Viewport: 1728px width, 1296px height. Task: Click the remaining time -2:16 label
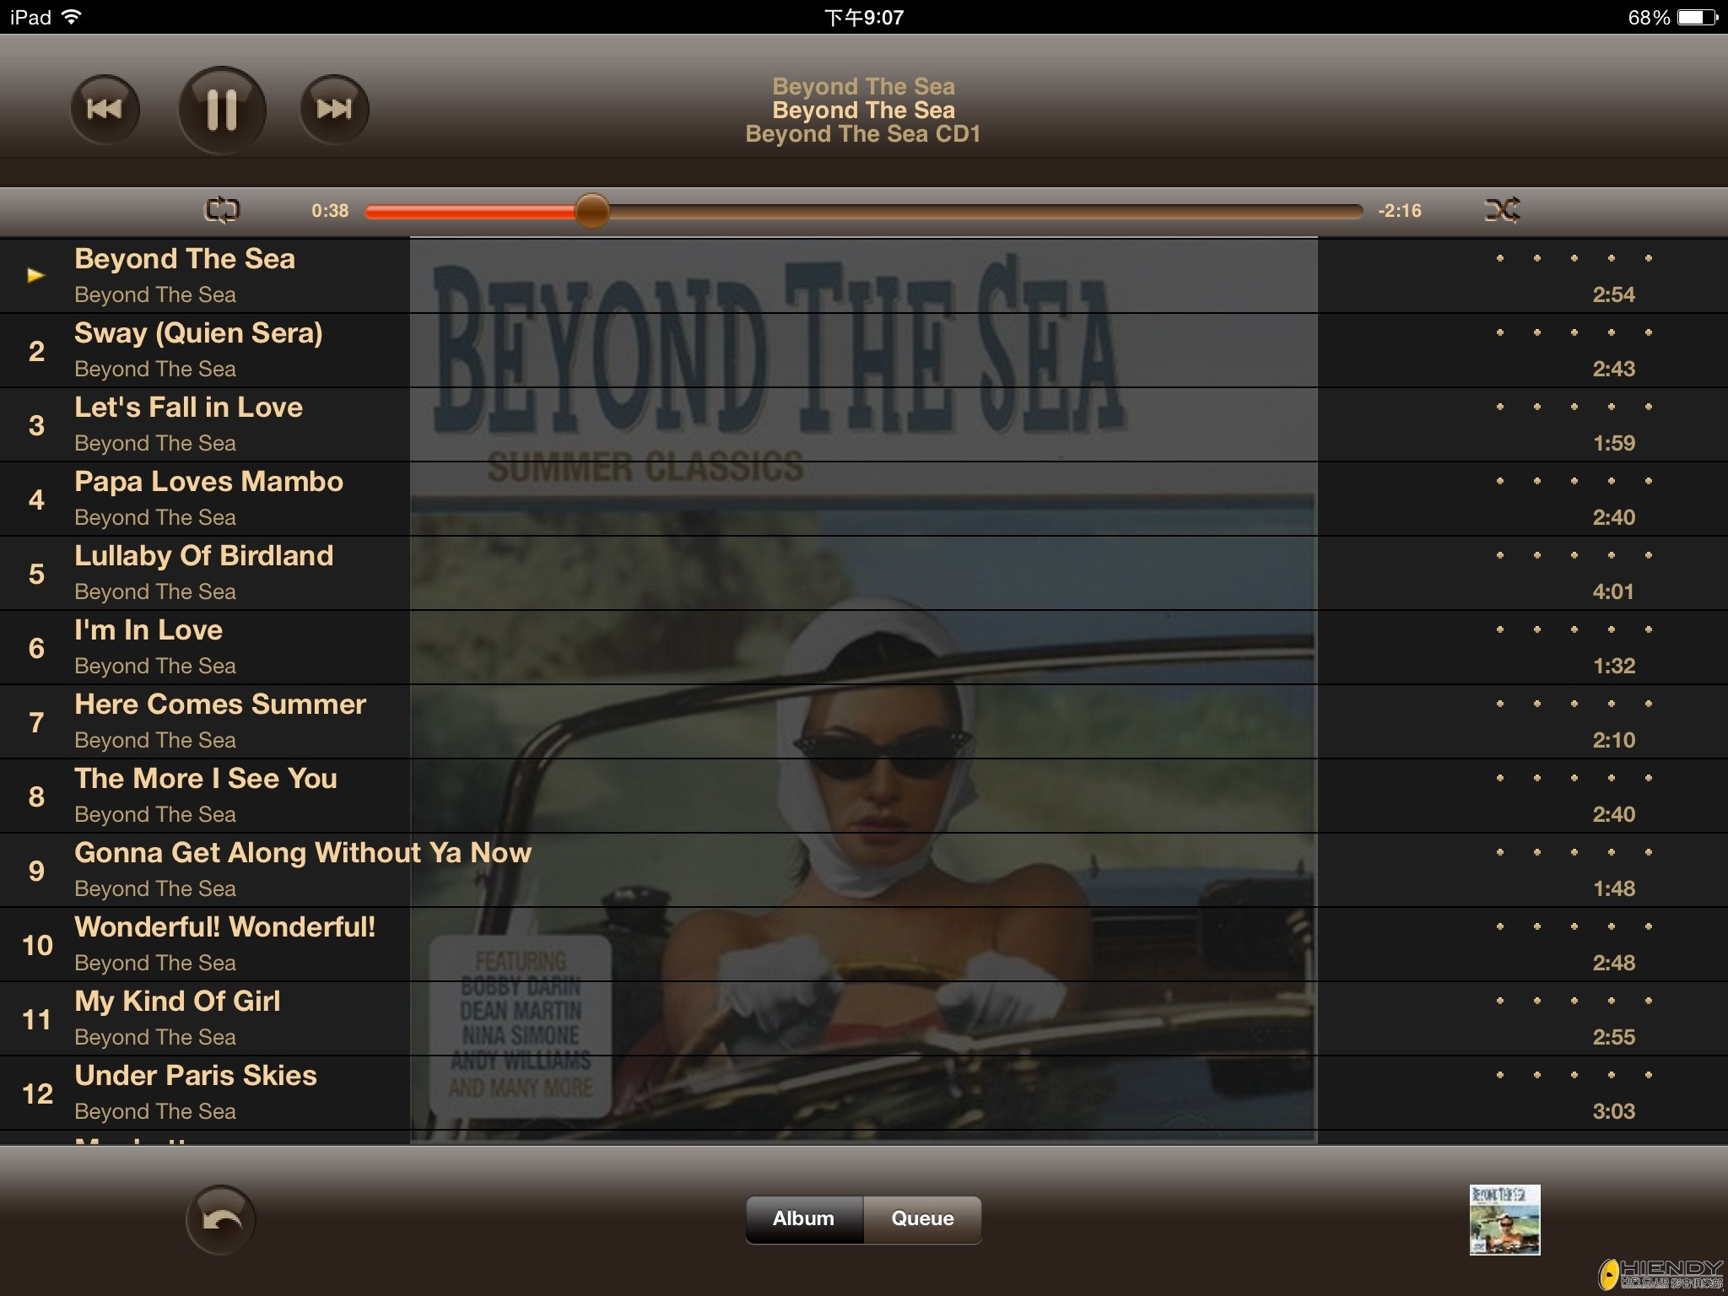pyautogui.click(x=1400, y=211)
